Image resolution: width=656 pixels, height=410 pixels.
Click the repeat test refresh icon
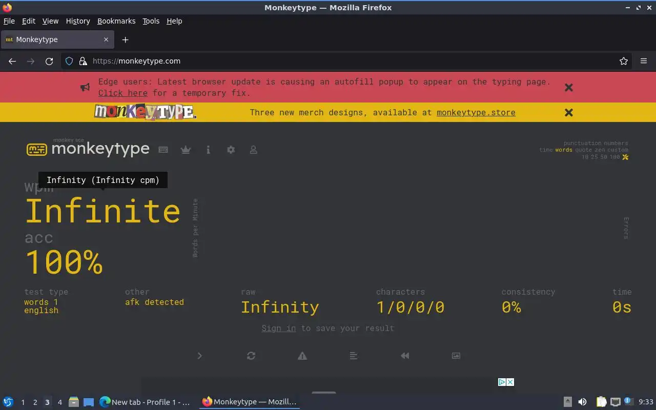(x=251, y=356)
